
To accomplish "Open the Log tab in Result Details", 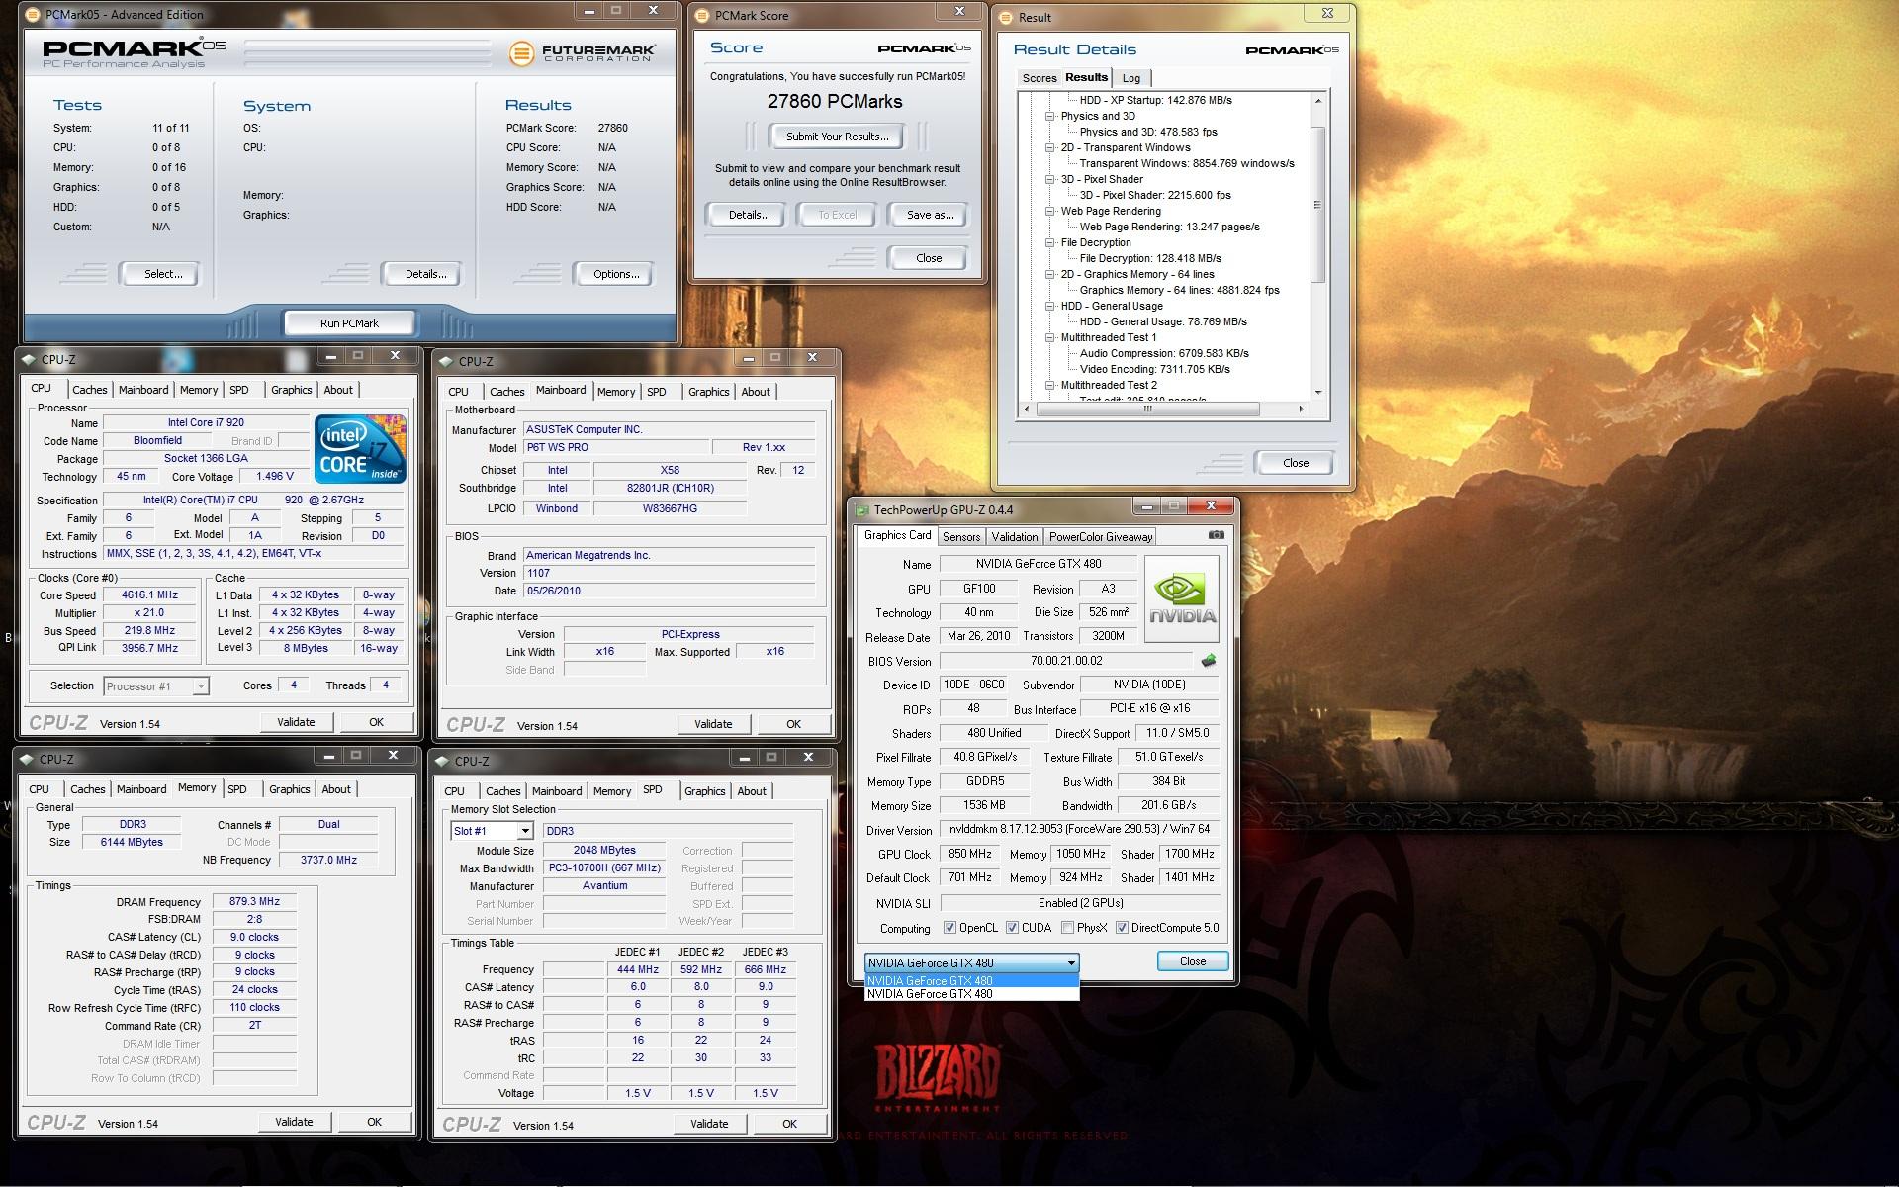I will [1130, 78].
